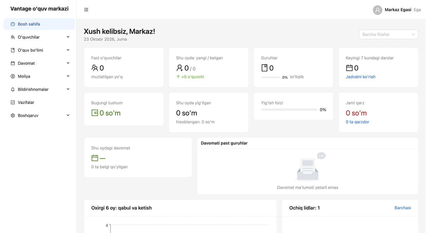Click the Bildirishnomalar bell icon
Screen dimensions: 428x233
pos(13,90)
